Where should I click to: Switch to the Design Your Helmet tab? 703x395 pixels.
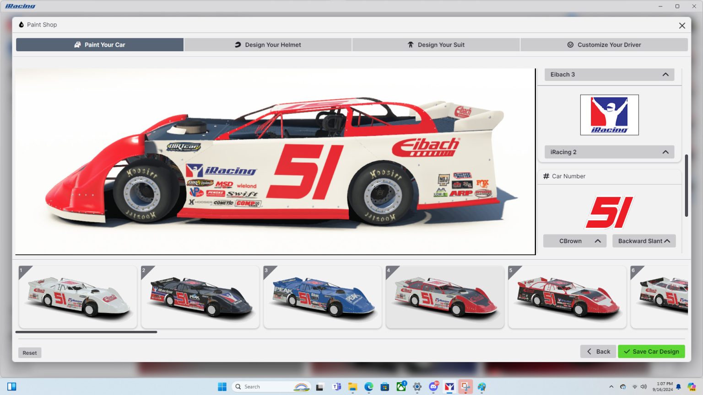pyautogui.click(x=268, y=44)
